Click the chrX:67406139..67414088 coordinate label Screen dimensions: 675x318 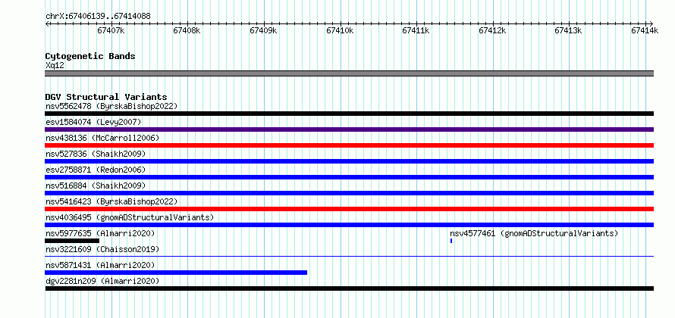tap(98, 17)
